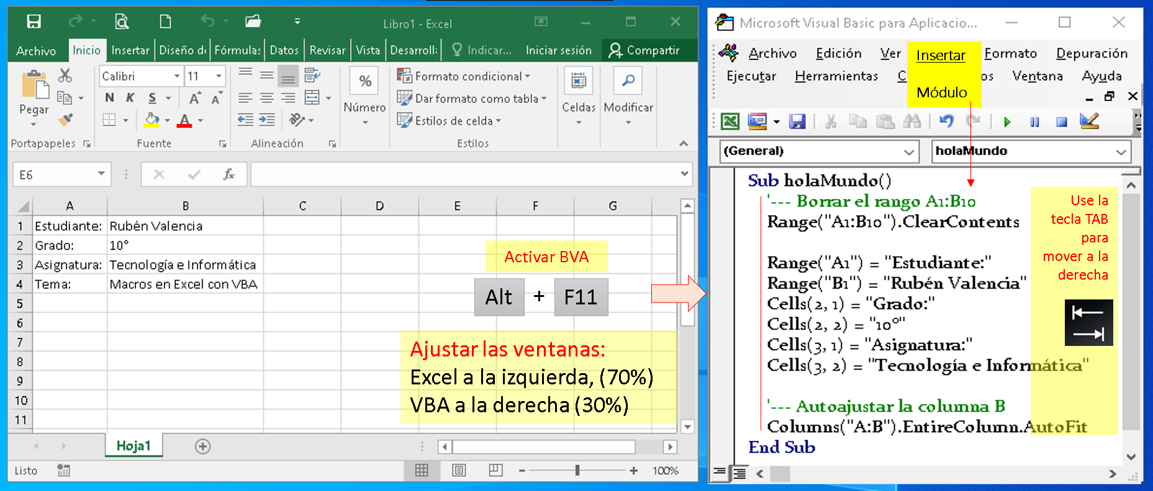
Task: Click the Format Painter brush icon
Action: [x=65, y=120]
